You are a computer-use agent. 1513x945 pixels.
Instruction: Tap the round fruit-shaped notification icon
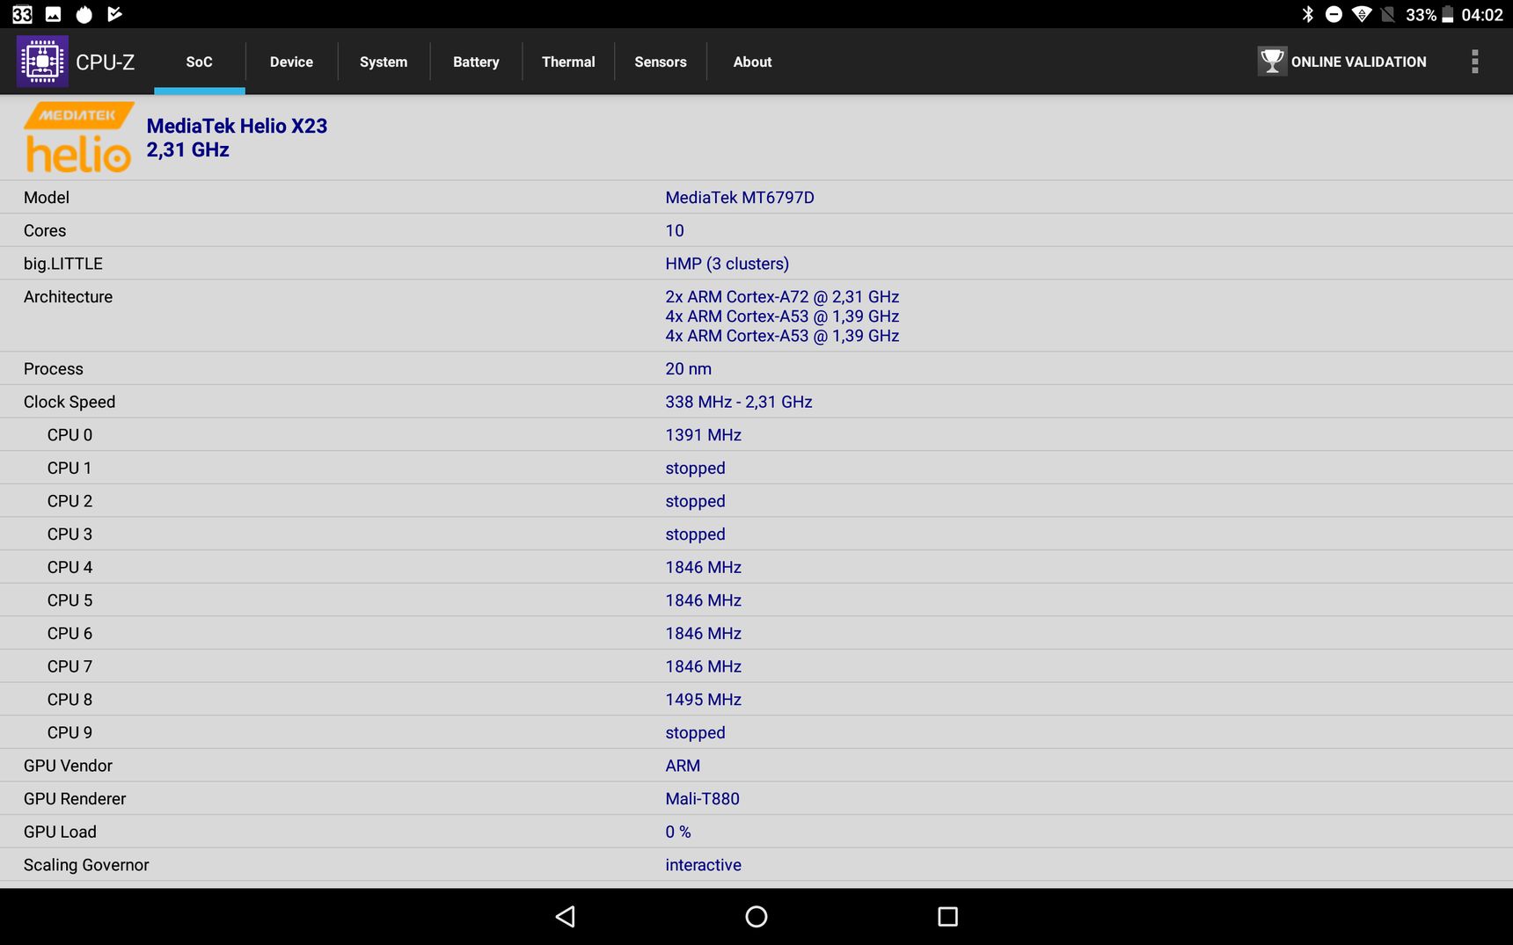click(84, 14)
